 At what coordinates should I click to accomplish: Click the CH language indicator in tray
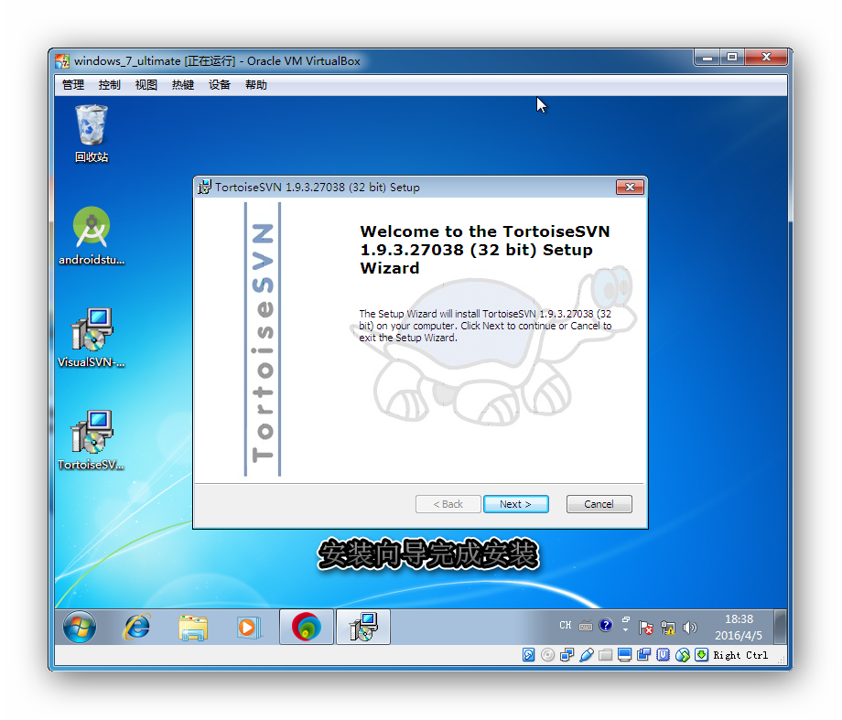pyautogui.click(x=566, y=625)
